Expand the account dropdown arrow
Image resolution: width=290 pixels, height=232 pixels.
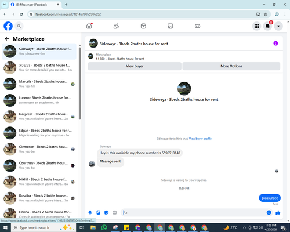pyautogui.click(x=278, y=26)
